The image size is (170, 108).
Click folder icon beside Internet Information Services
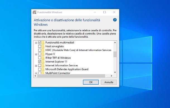pyautogui.click(x=43, y=65)
